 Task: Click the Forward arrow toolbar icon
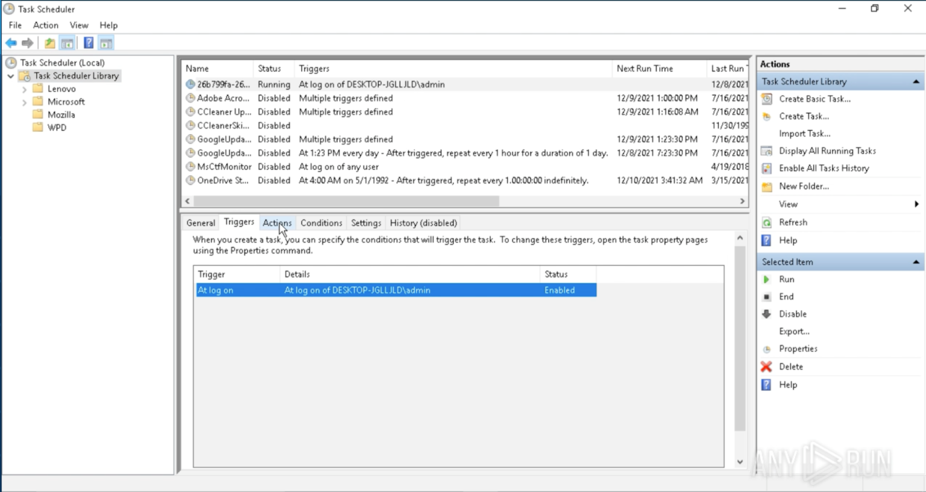pos(27,43)
